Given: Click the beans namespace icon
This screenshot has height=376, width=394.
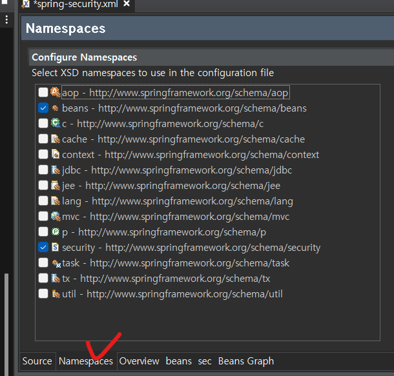Looking at the screenshot, I should (x=56, y=108).
